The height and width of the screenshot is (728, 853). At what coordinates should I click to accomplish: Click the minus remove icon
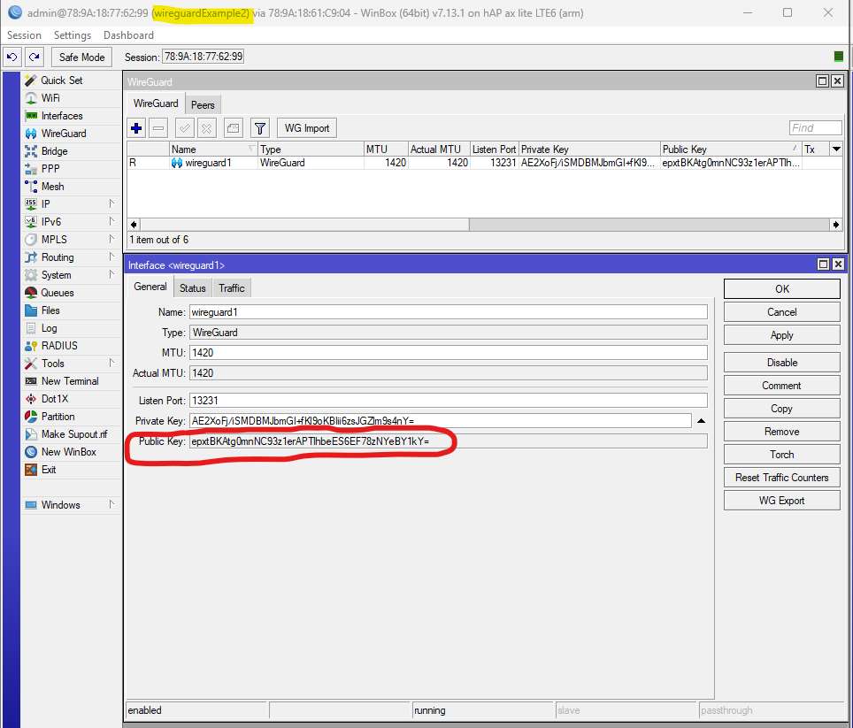pos(158,128)
